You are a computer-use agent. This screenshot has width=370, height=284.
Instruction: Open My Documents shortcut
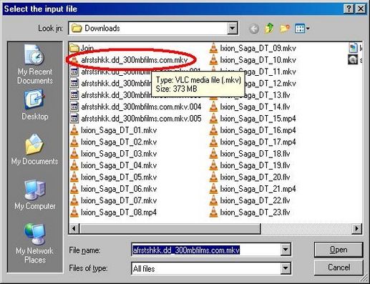tap(35, 150)
